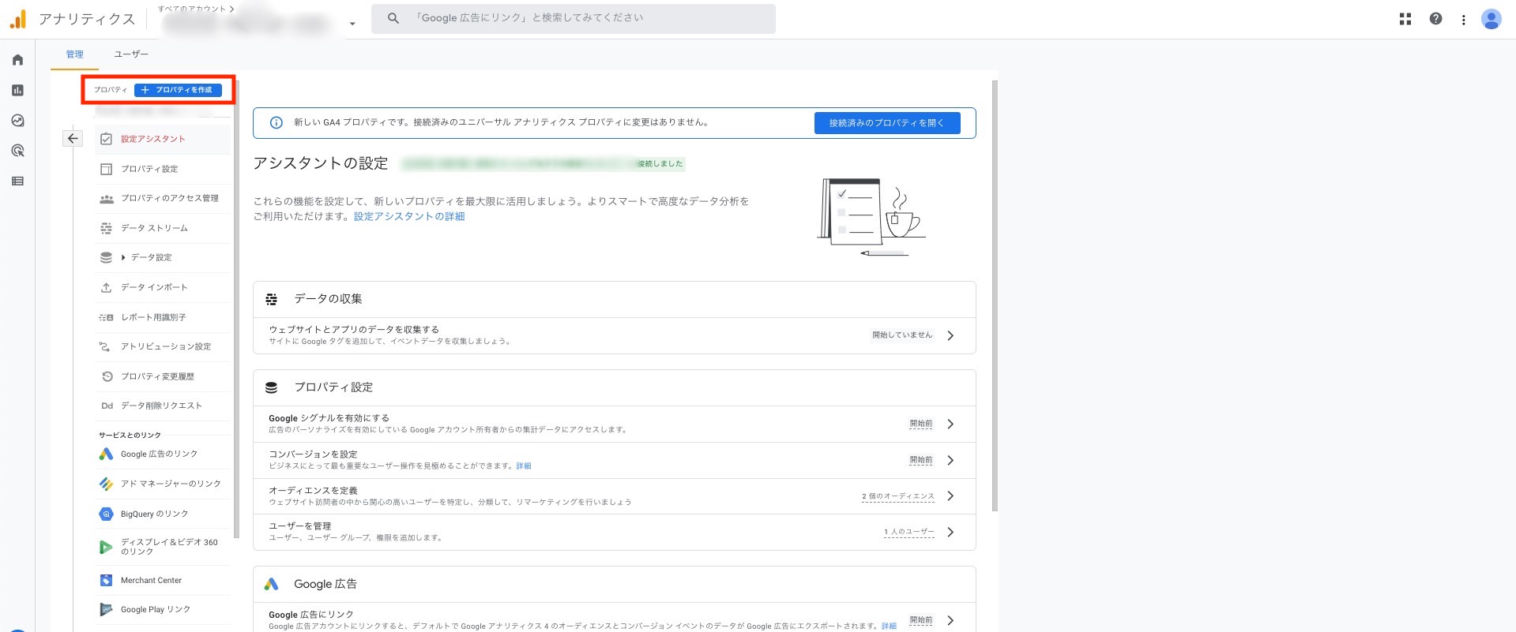Viewport: 1516px width, 632px height.
Task: Click the Google Play リンク icon
Action: [106, 609]
